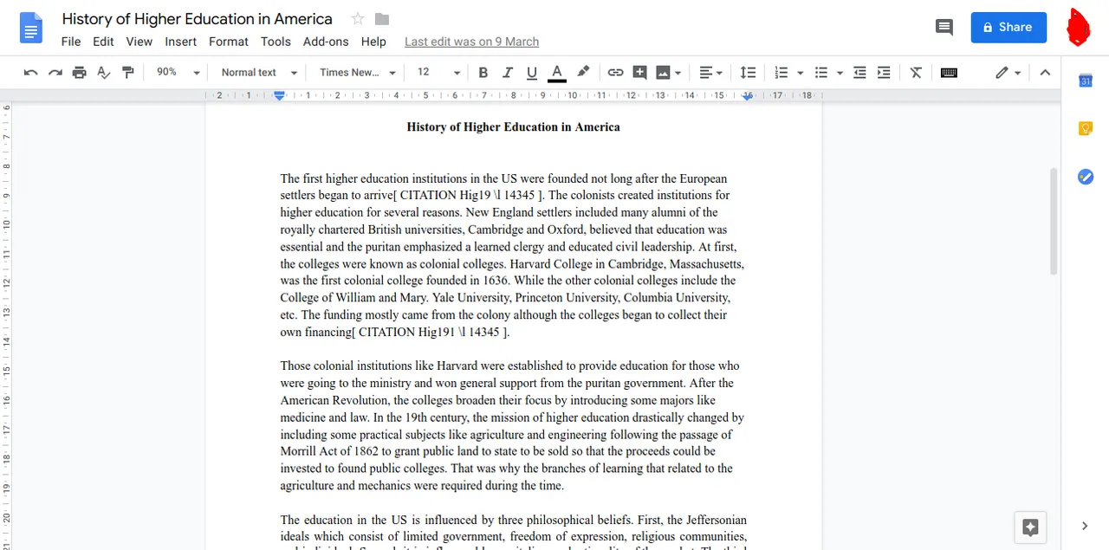Pick a text color
This screenshot has width=1109, height=550.
[557, 73]
